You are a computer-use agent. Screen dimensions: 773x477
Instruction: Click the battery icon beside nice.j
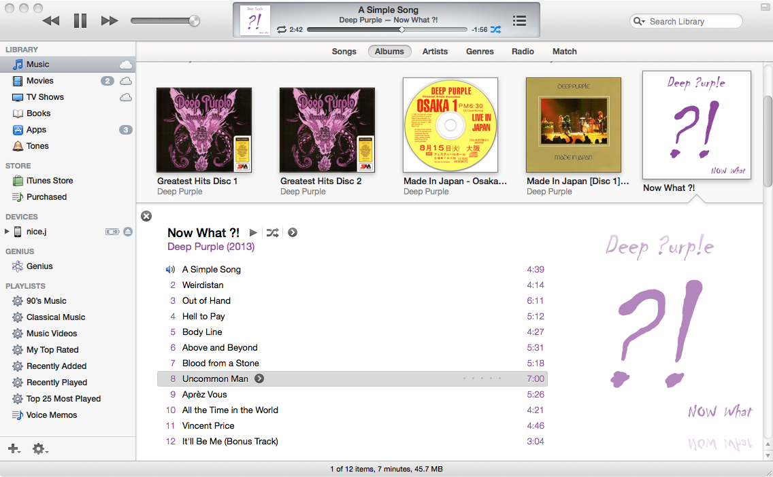pyautogui.click(x=112, y=231)
